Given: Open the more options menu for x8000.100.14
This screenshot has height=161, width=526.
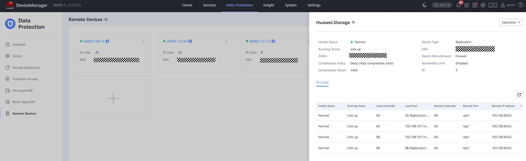Looking at the screenshot, I should [x=143, y=41].
